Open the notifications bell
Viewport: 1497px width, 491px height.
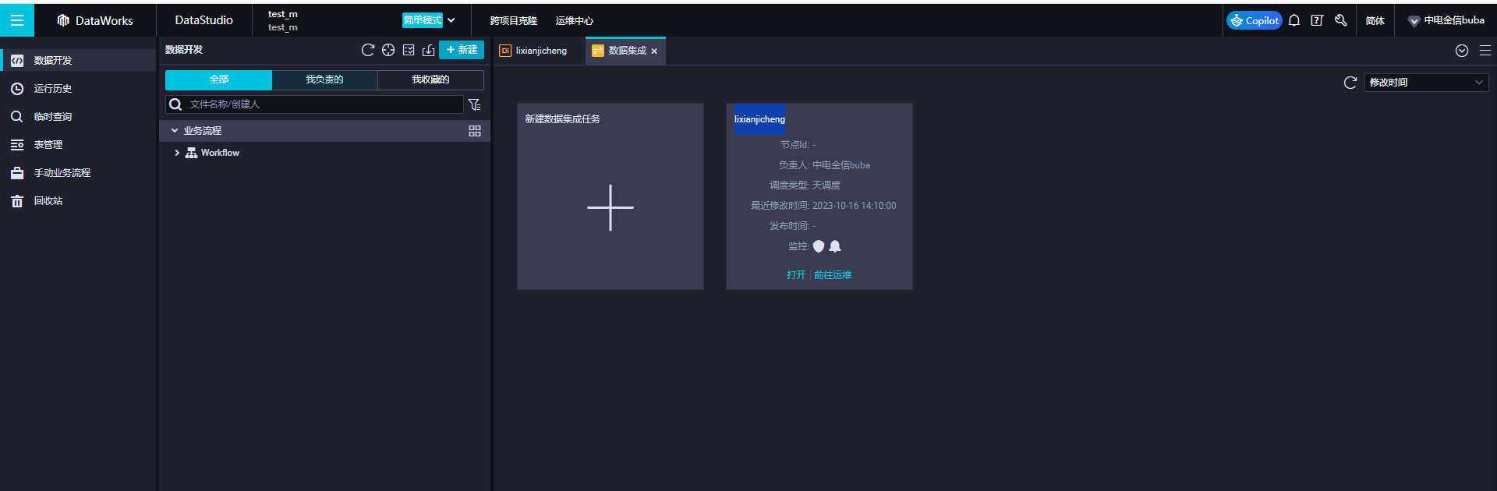tap(1294, 20)
